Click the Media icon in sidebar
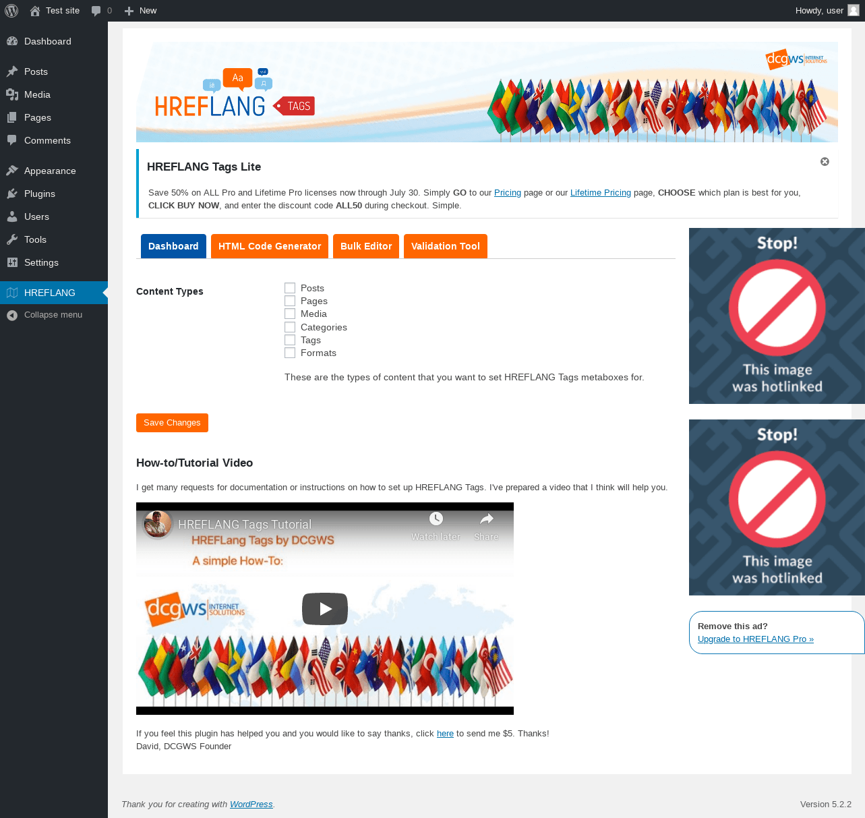This screenshot has height=818, width=865. point(12,94)
